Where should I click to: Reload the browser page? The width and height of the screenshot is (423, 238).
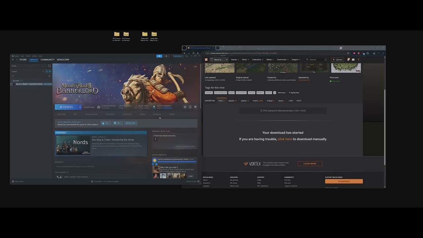coord(193,53)
